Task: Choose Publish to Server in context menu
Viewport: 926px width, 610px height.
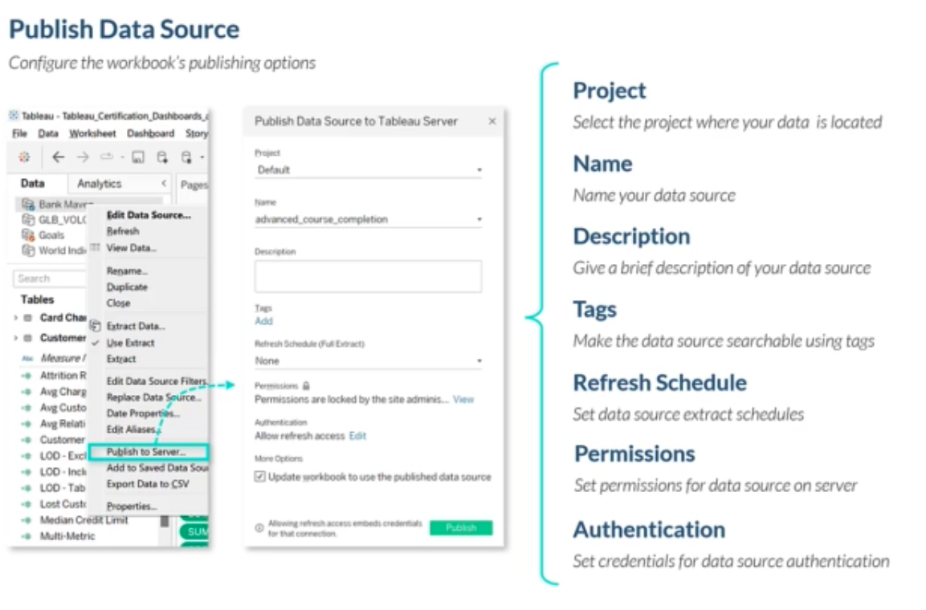Action: tap(149, 452)
